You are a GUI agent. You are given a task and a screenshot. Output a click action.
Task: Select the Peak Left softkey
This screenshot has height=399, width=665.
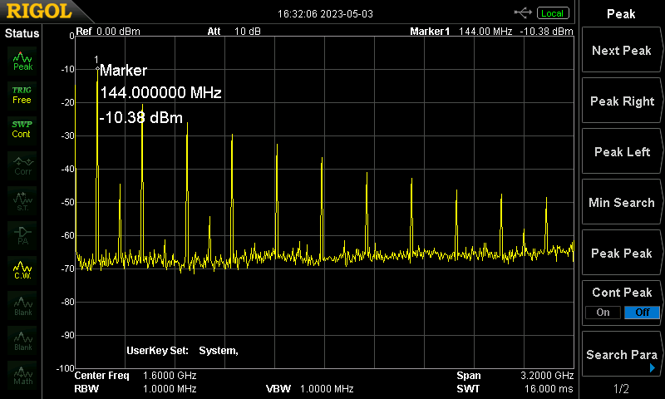pos(621,152)
